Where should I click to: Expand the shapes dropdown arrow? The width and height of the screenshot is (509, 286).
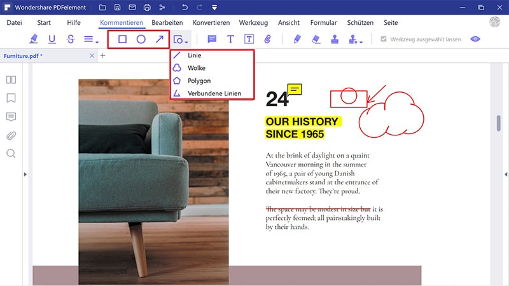point(186,42)
